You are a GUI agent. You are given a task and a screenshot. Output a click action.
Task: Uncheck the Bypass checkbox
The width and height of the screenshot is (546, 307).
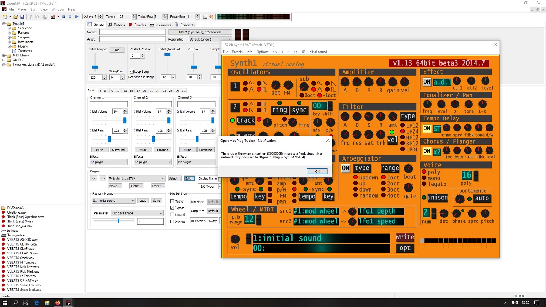coord(172,208)
